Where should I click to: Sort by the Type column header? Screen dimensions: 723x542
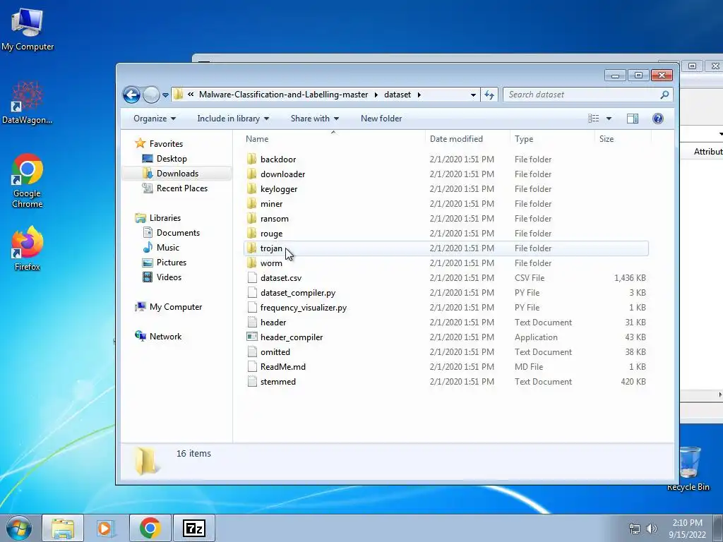[x=552, y=139]
